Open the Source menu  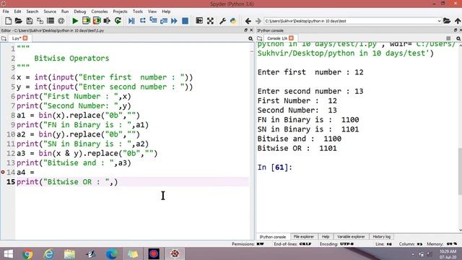(50, 12)
